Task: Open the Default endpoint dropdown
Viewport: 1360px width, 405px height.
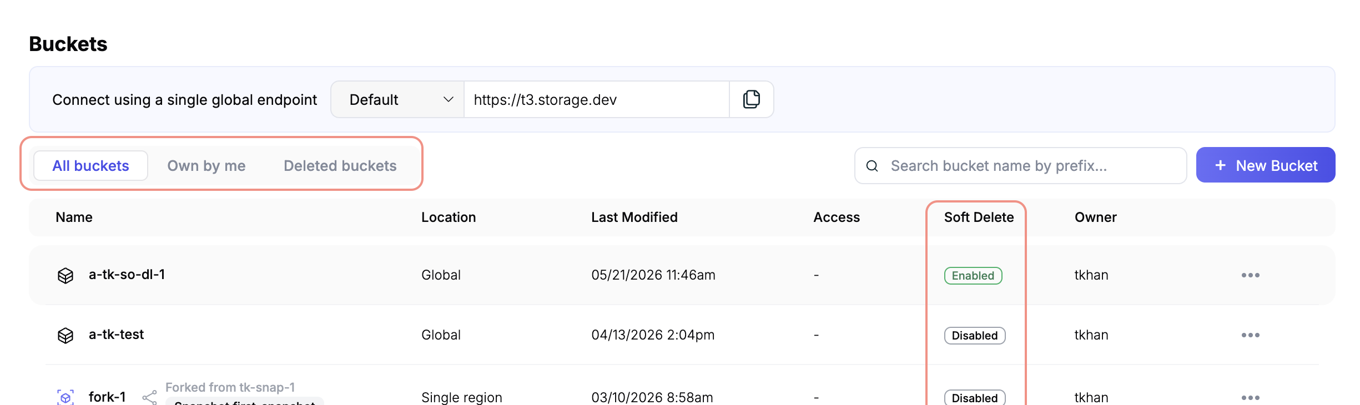Action: pos(397,99)
